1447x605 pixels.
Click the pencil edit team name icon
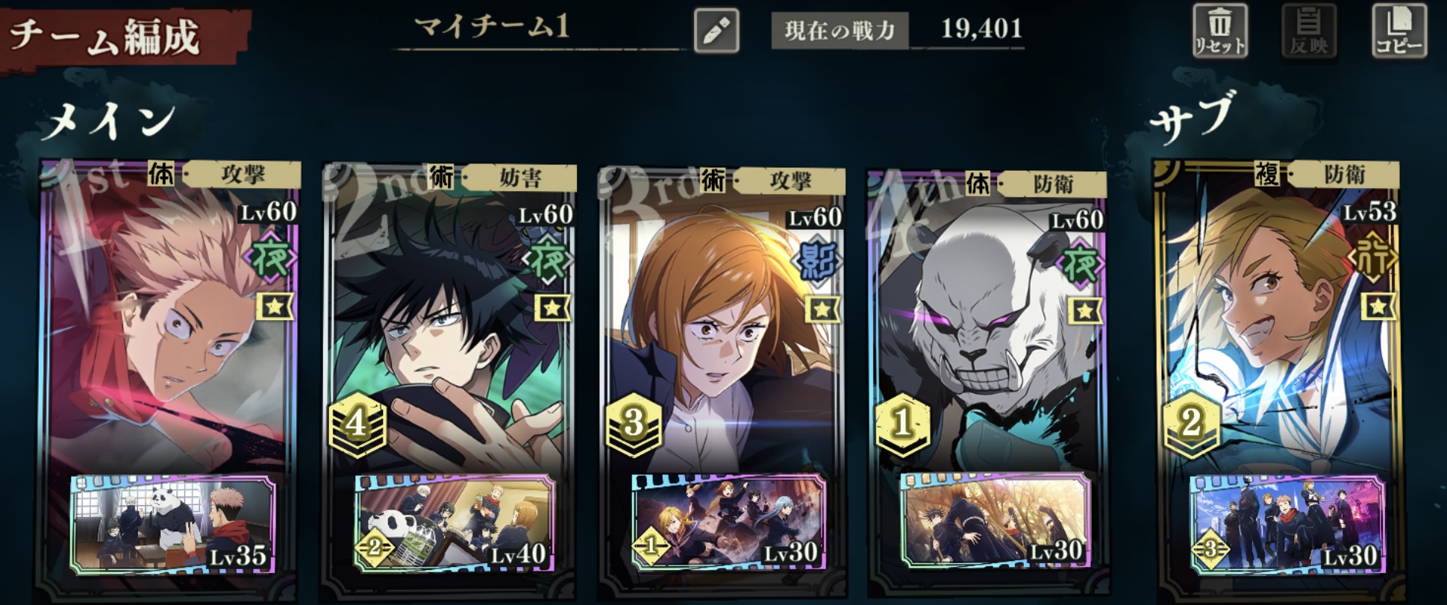click(x=716, y=31)
